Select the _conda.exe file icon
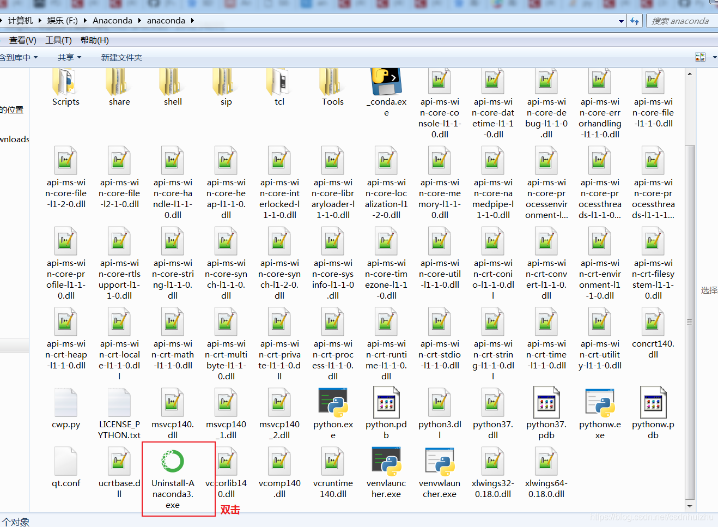 pos(386,81)
